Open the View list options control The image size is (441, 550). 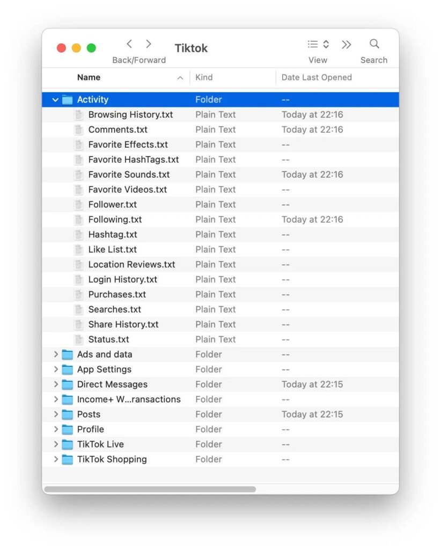(x=318, y=44)
